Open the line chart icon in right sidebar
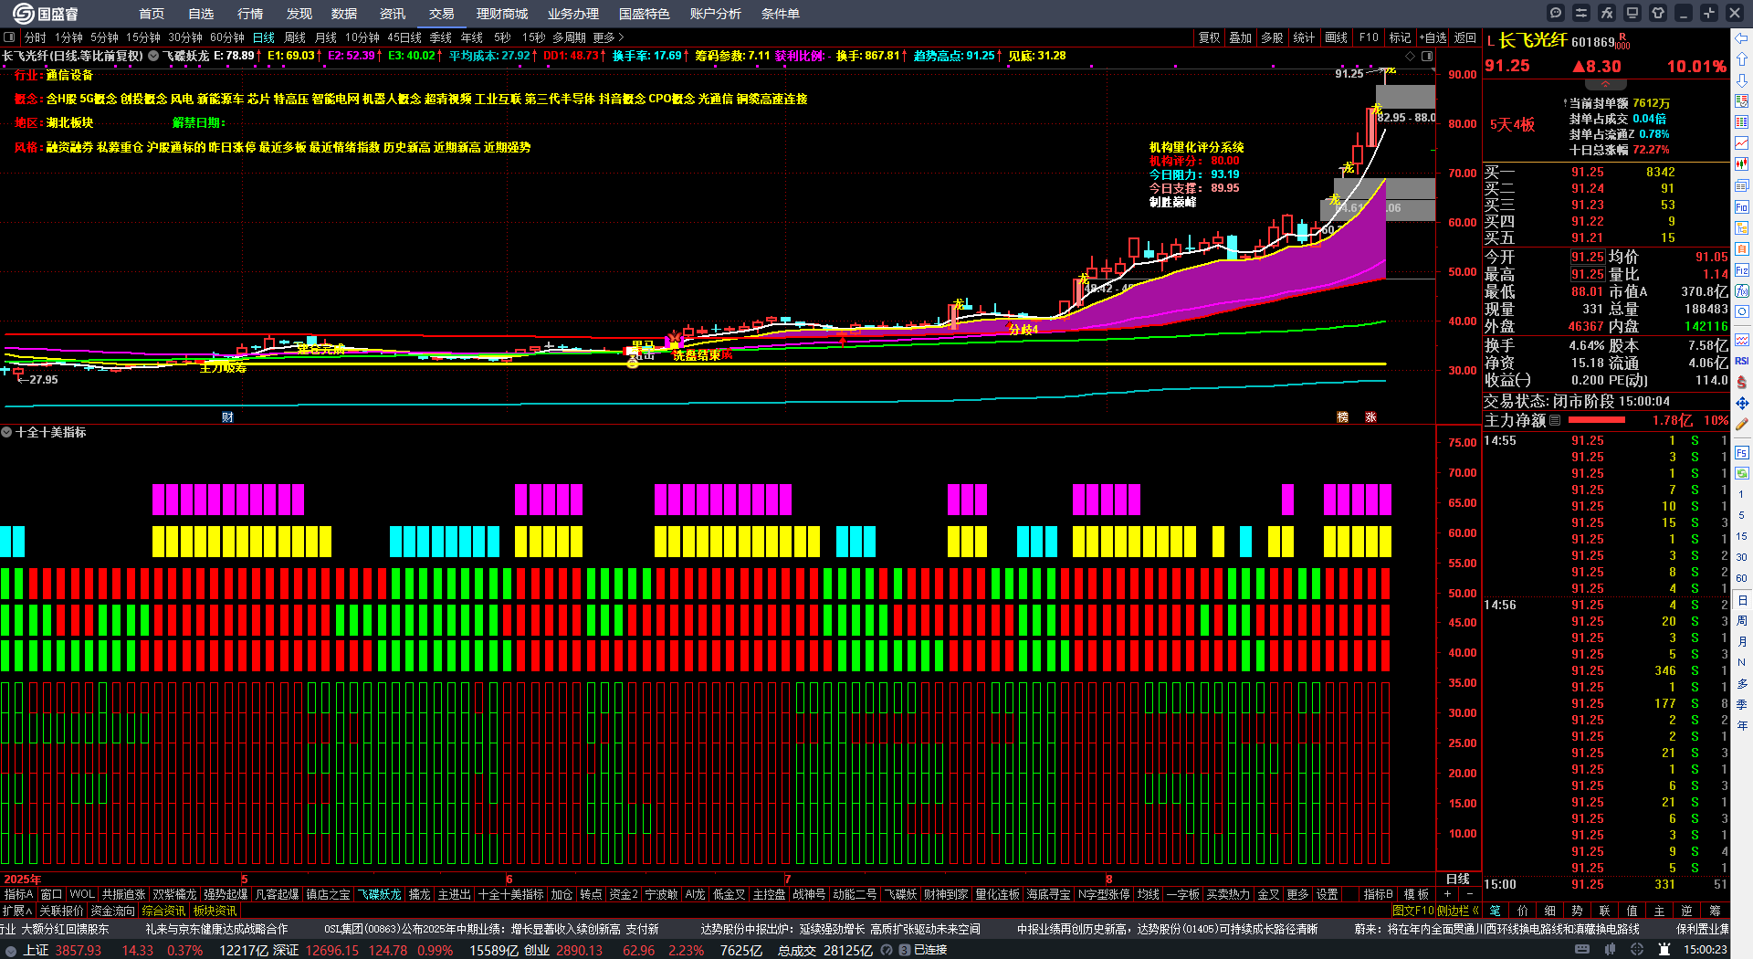Image resolution: width=1753 pixels, height=959 pixels. point(1742,142)
